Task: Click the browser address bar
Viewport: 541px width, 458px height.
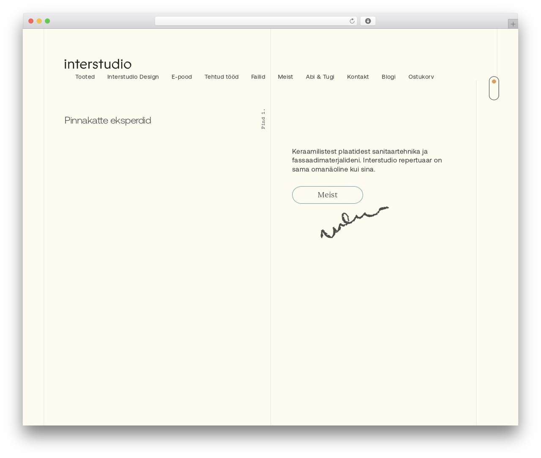Action: 256,21
